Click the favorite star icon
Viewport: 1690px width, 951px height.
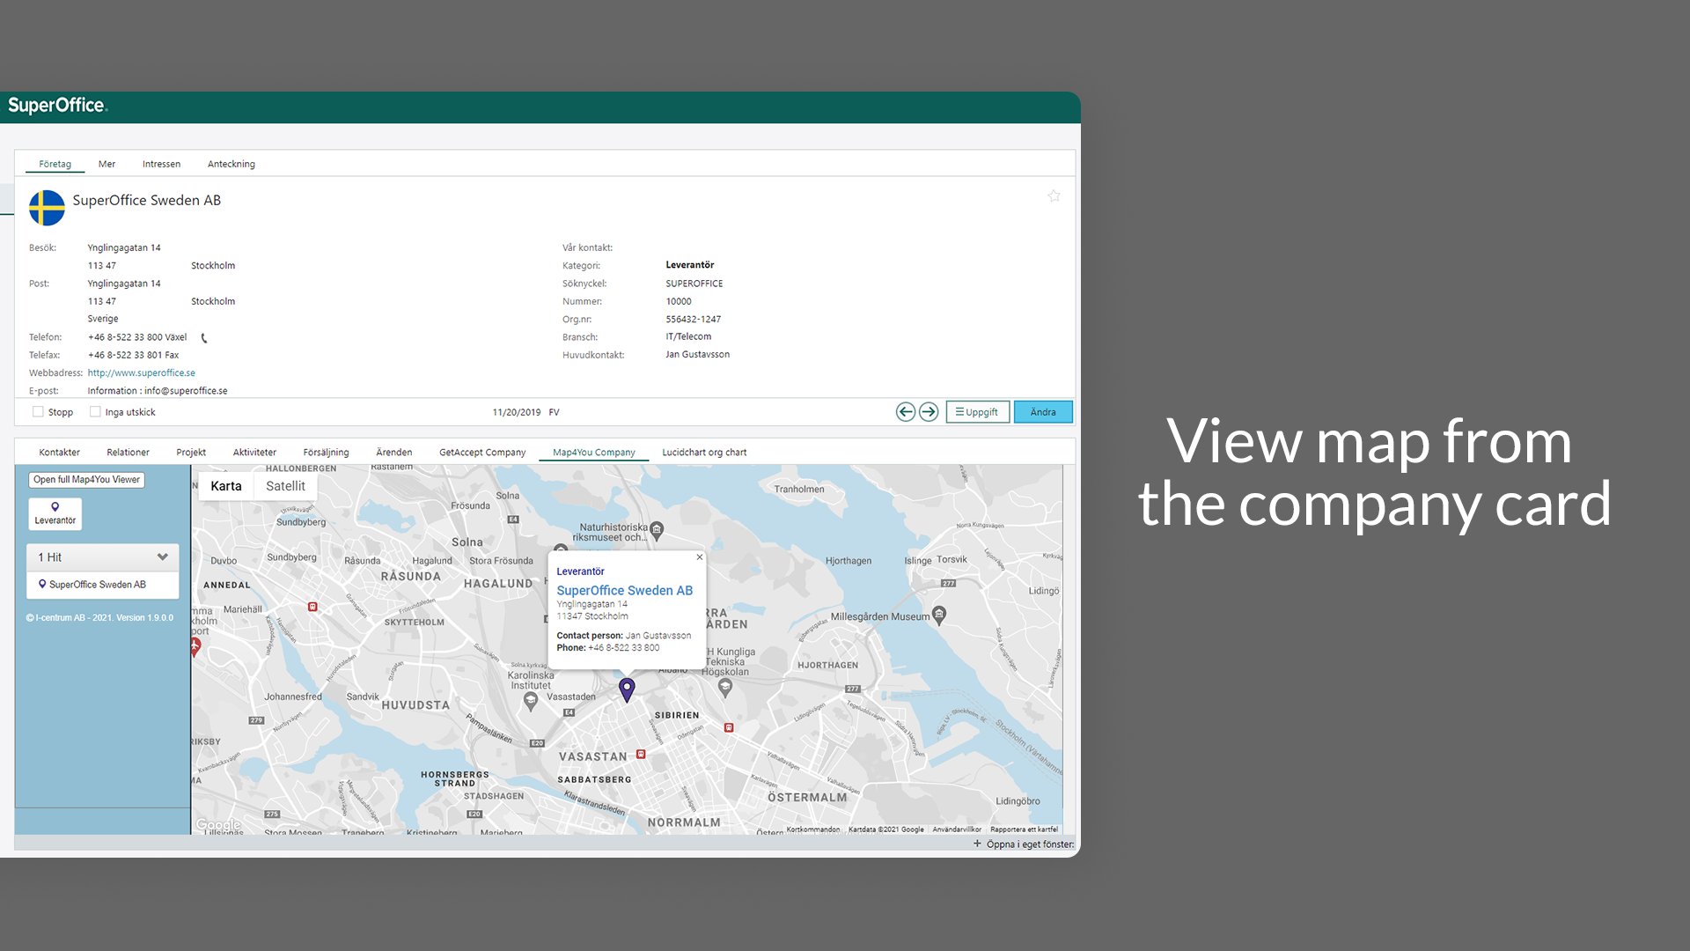(x=1054, y=196)
